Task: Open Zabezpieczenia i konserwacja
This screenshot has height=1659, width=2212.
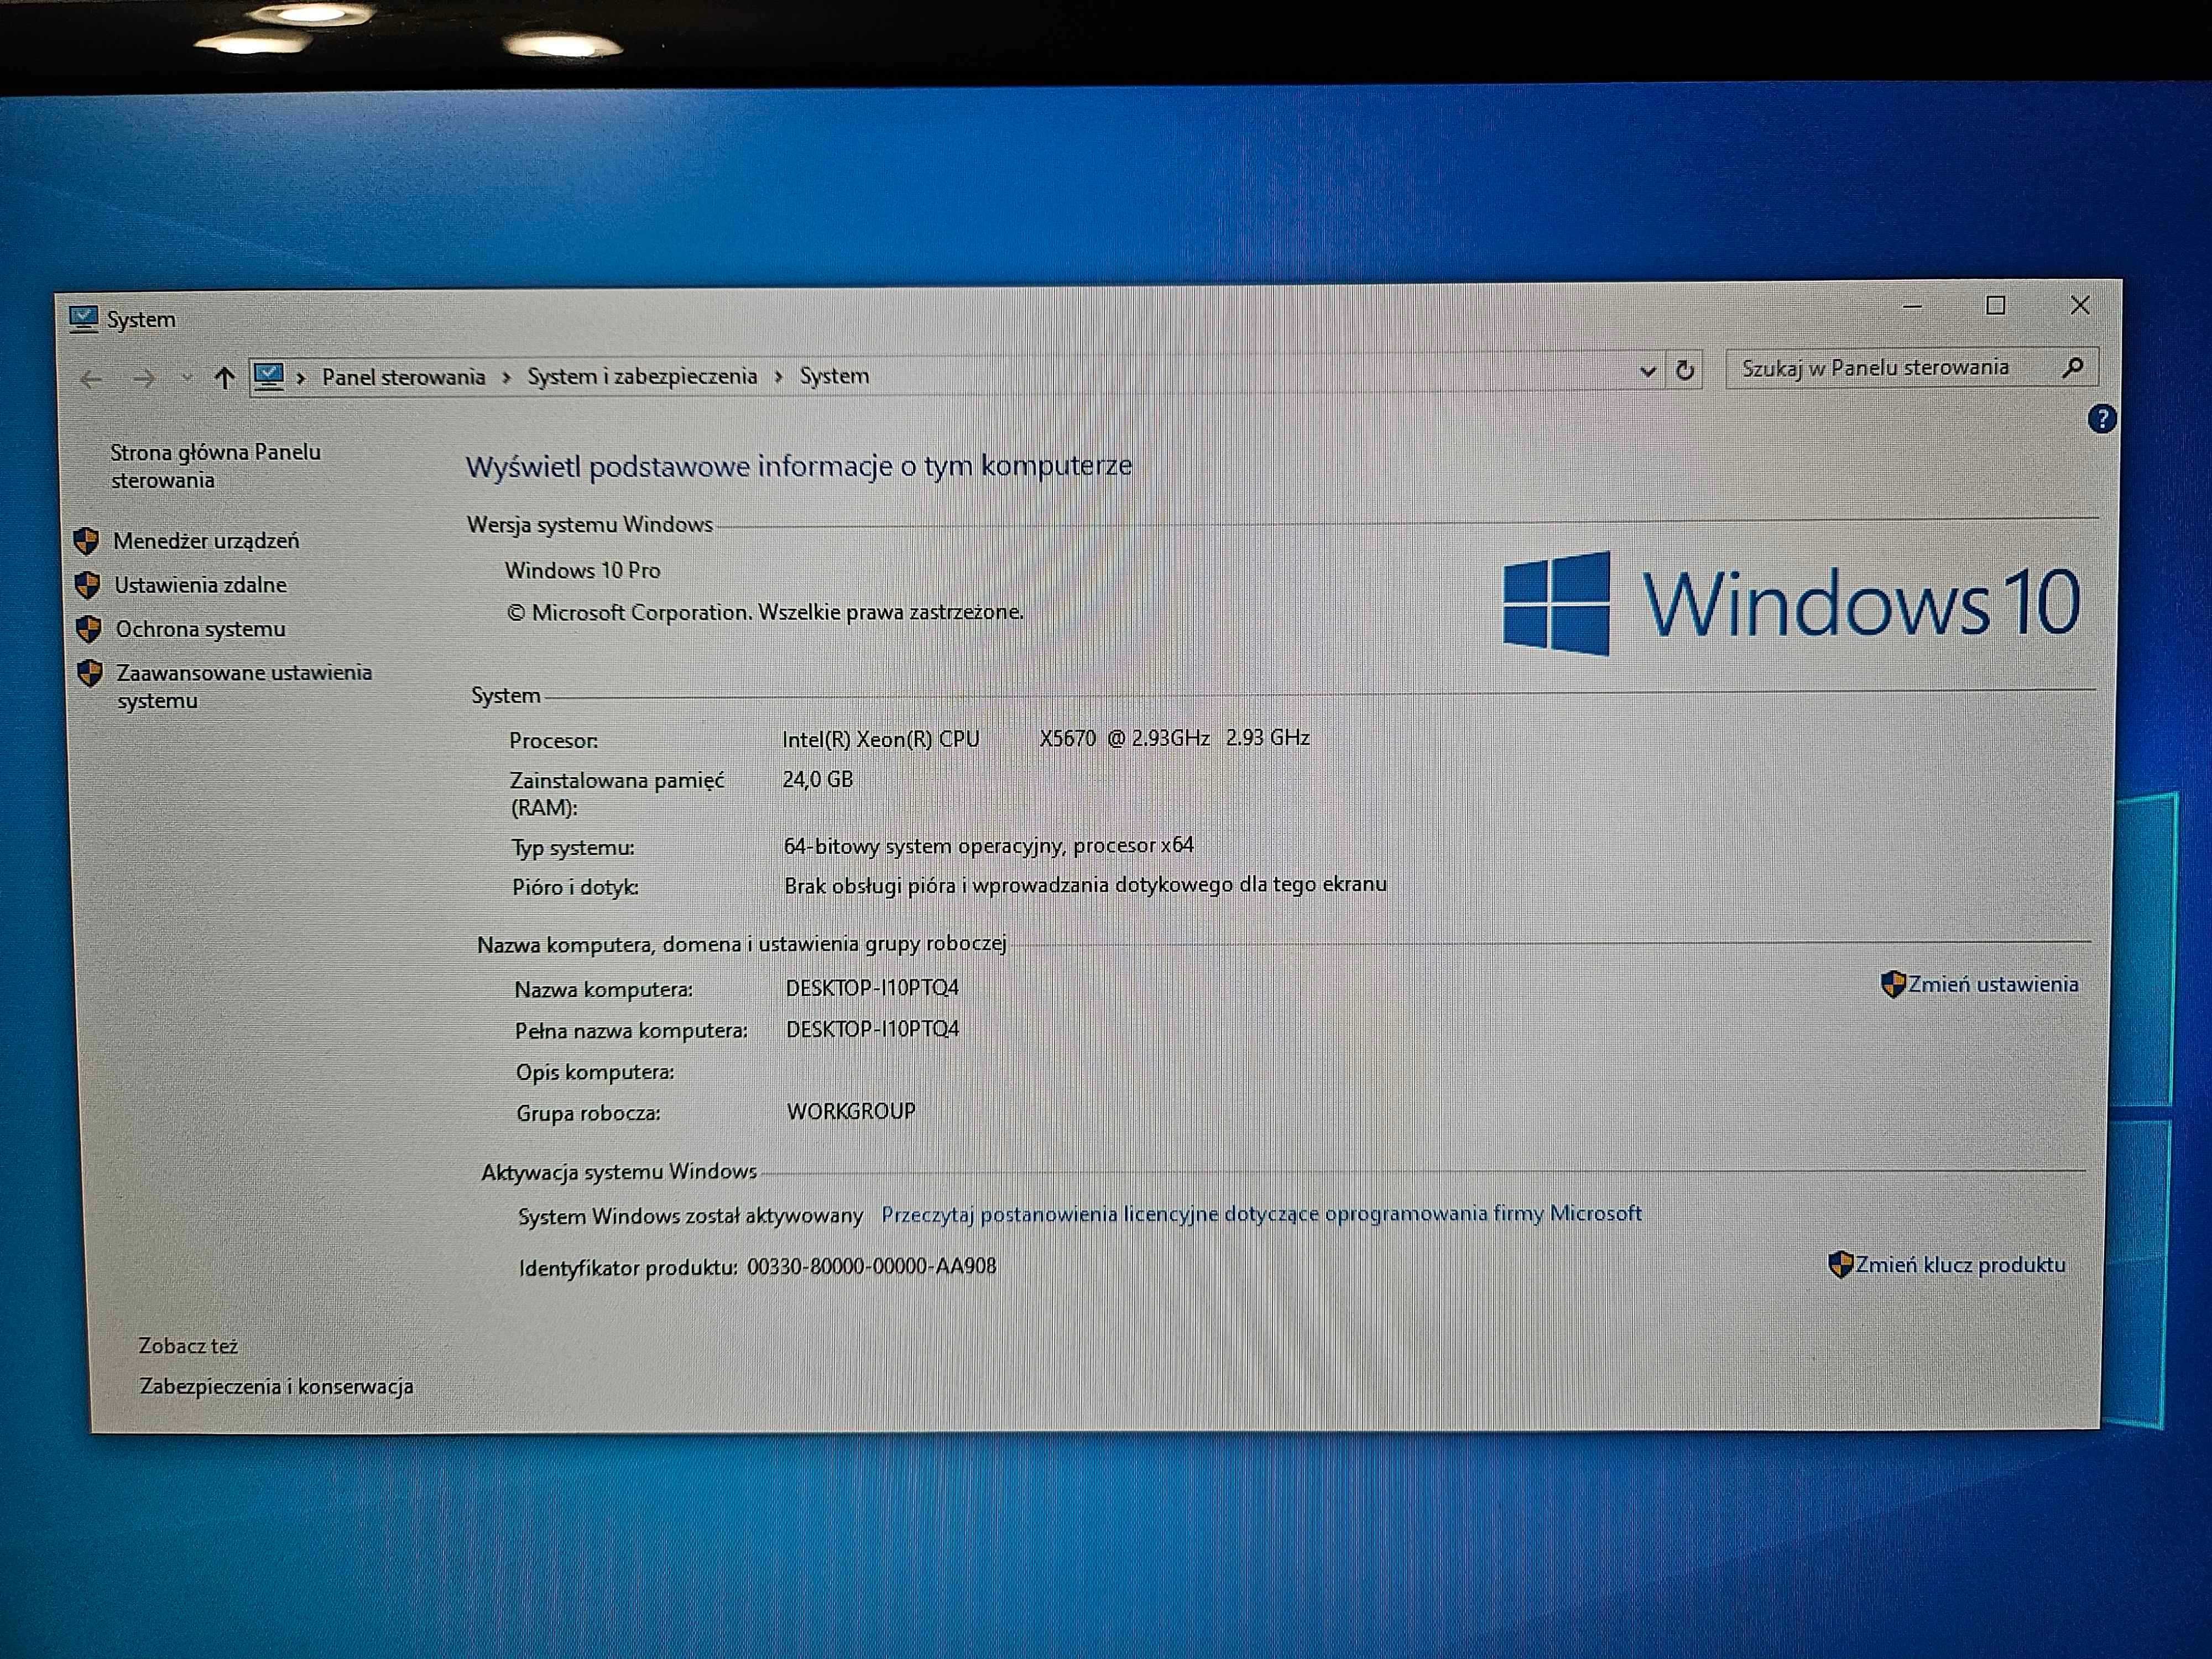Action: tap(276, 1386)
